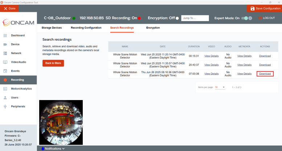Click the Device camera icon in sidebar
This screenshot has height=151, width=282.
click(x=5, y=44)
